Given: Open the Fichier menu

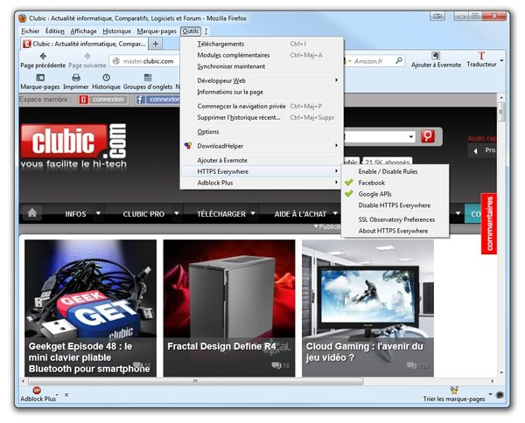Looking at the screenshot, I should coord(30,31).
